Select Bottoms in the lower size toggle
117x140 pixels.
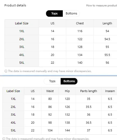coord(69,81)
